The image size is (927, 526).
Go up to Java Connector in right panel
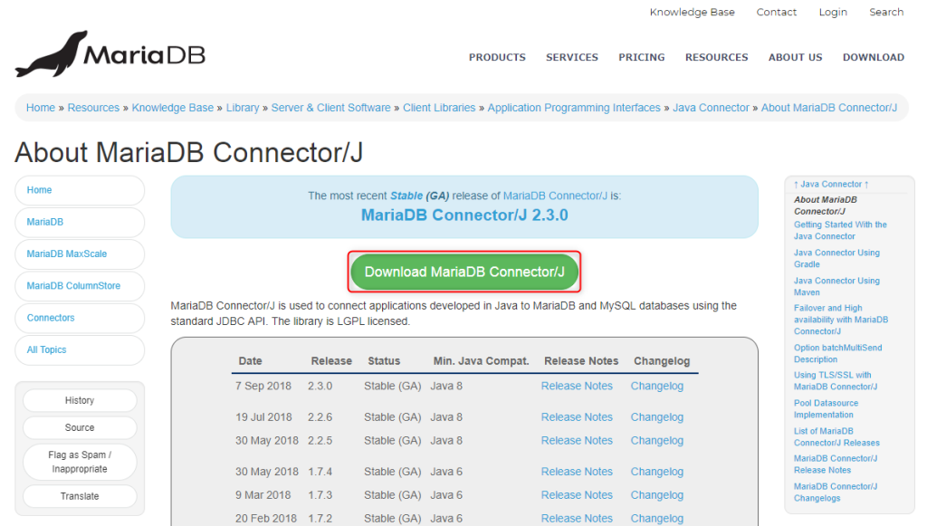point(831,185)
